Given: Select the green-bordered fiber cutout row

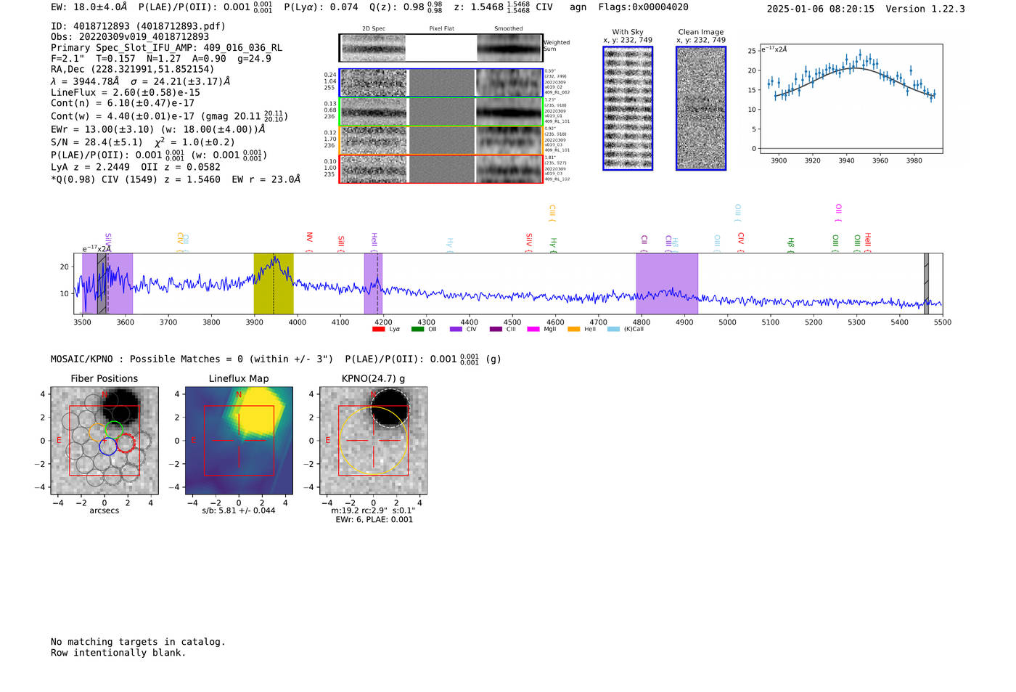Looking at the screenshot, I should [x=441, y=112].
